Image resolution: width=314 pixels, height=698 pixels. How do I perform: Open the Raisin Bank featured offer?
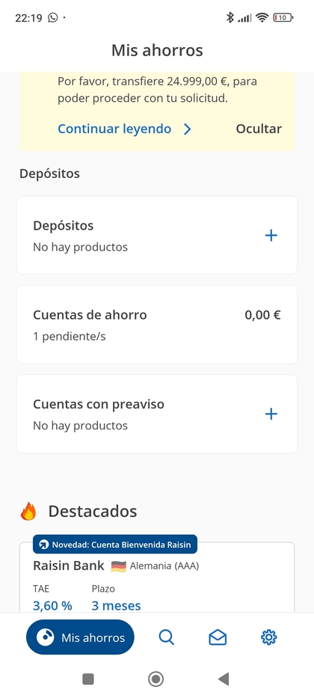[x=157, y=578]
